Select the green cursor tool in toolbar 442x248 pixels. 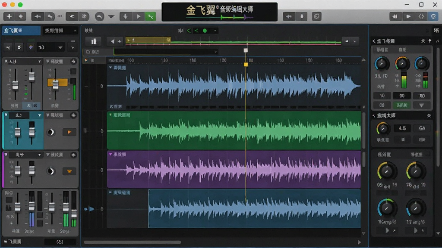coord(151,17)
